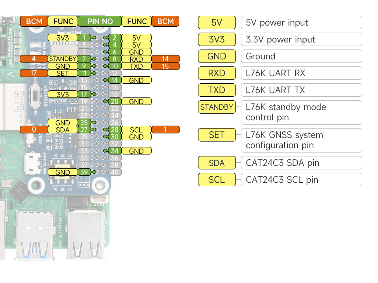Click the 'L76K UART TX' description box

pyautogui.click(x=301, y=90)
